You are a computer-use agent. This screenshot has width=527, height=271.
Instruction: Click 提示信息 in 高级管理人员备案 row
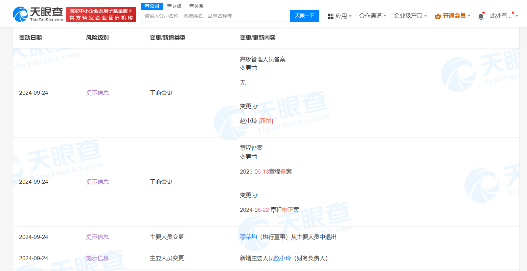97,93
